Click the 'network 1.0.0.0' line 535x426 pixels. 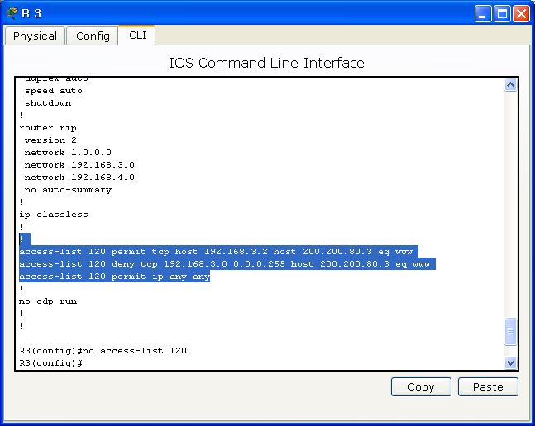pyautogui.click(x=68, y=152)
